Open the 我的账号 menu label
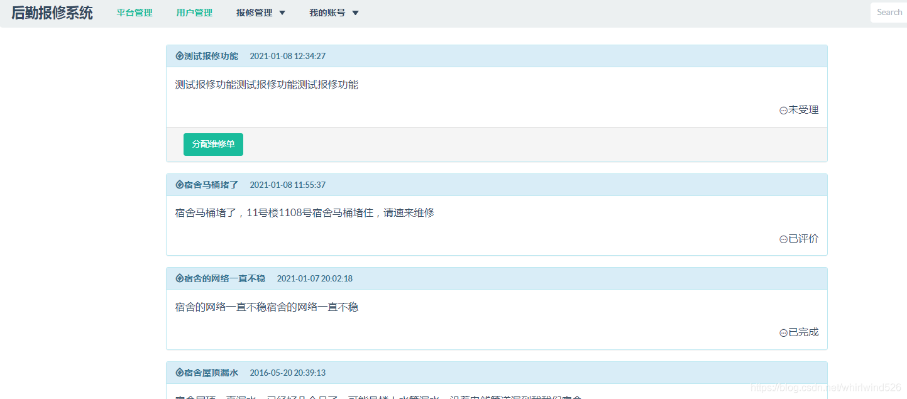 click(x=327, y=13)
